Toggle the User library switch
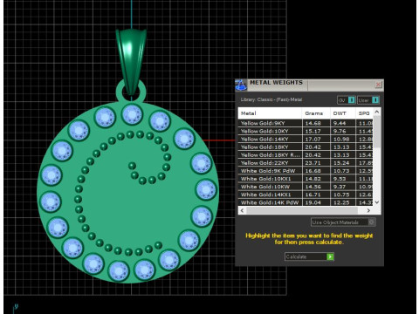 pos(368,100)
